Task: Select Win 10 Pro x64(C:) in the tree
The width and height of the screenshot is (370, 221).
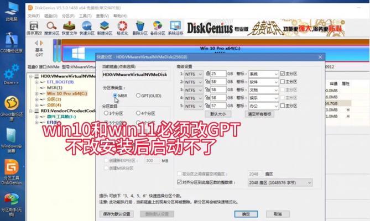Action: 67,93
